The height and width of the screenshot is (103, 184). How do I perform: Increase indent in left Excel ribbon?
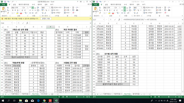(33, 13)
